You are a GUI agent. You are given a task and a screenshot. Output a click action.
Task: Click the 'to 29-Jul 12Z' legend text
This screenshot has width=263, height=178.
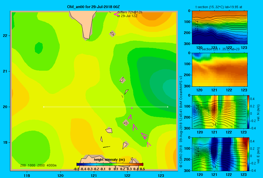coord(127,16)
